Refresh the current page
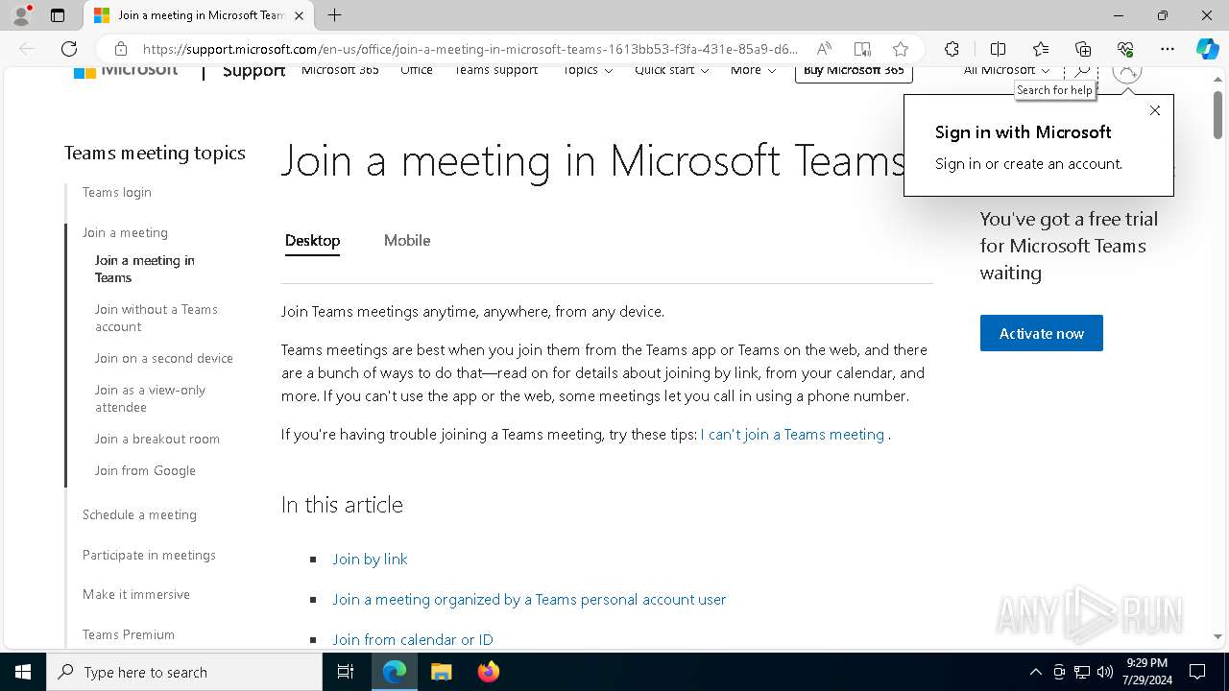This screenshot has height=691, width=1229. [x=69, y=49]
